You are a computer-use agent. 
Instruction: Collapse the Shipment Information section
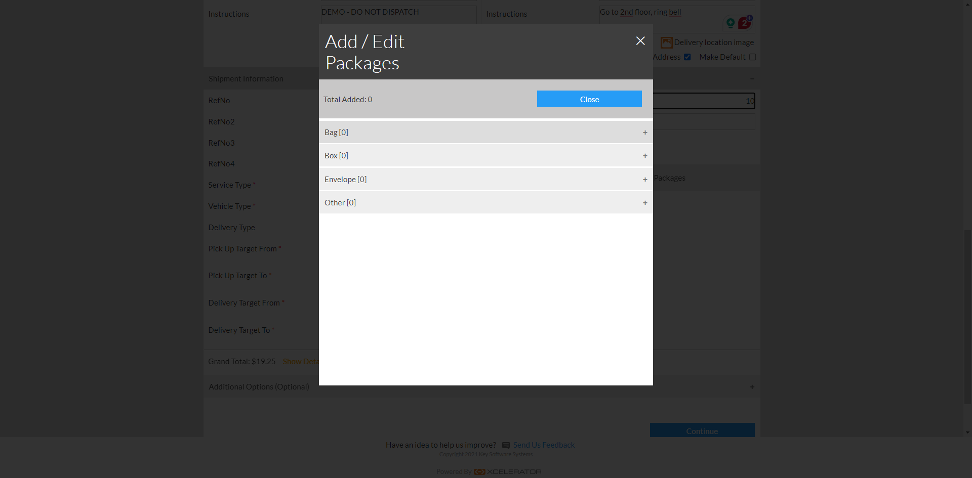click(752, 79)
